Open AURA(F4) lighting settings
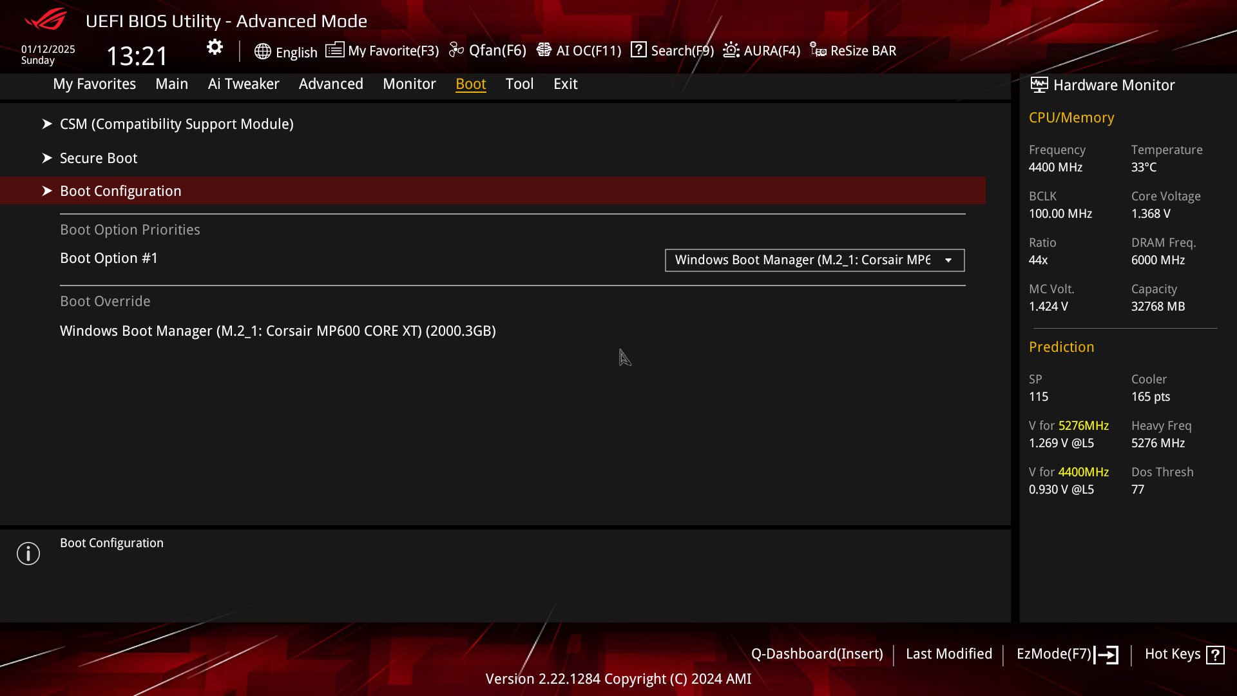Image resolution: width=1237 pixels, height=696 pixels. (x=772, y=51)
